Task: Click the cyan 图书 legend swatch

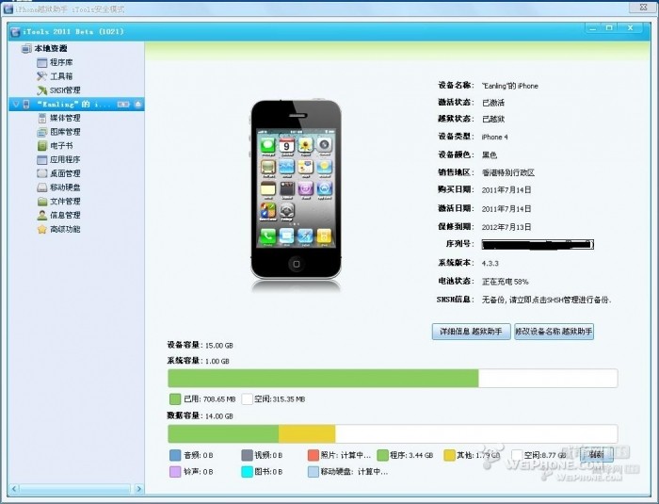Action: 247,472
